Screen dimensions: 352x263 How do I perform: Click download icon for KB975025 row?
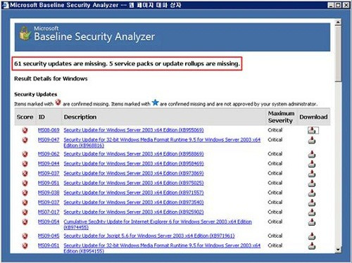coord(312,183)
